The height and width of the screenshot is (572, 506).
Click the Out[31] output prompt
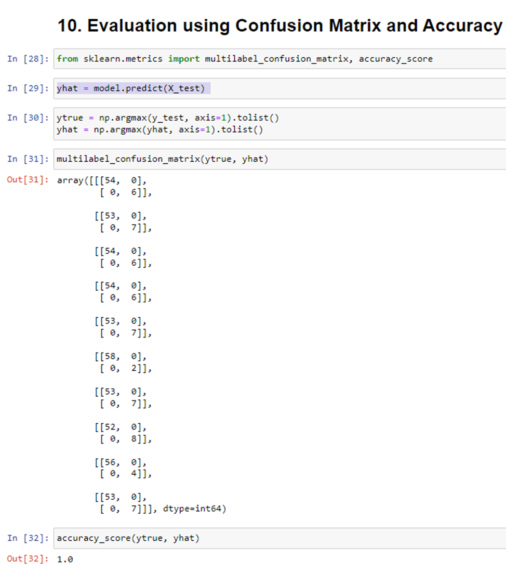pos(28,180)
